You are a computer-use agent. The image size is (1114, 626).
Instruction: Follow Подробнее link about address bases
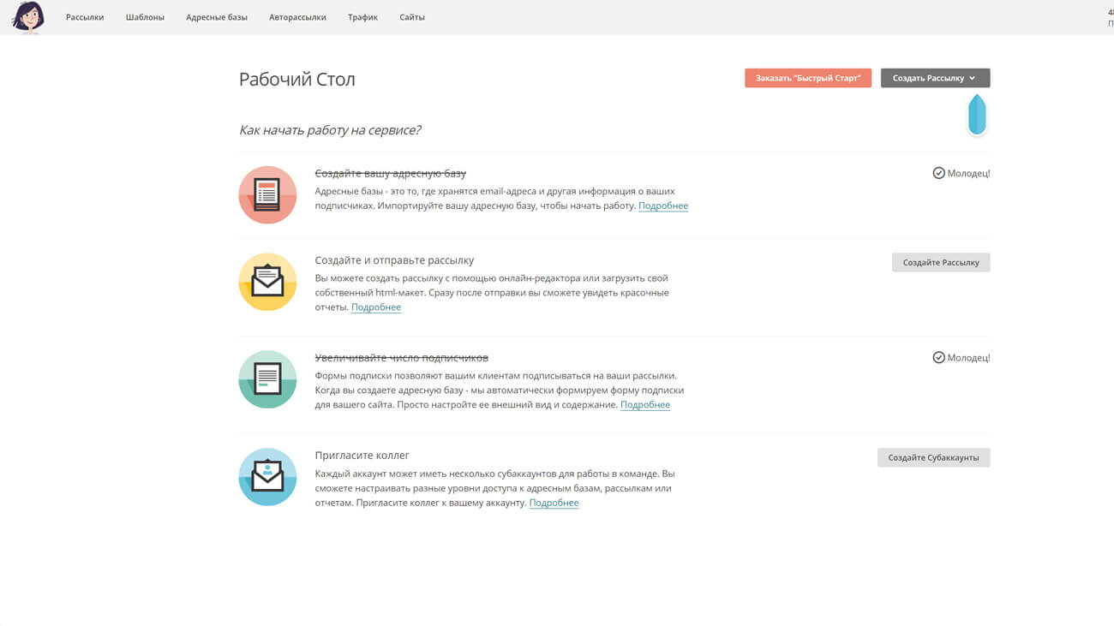(662, 206)
